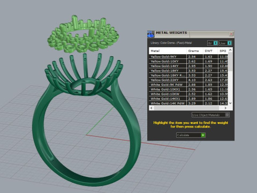The width and height of the screenshot is (257, 193).
Task: Click the vertical scrollbar thumb
Action: [230, 62]
